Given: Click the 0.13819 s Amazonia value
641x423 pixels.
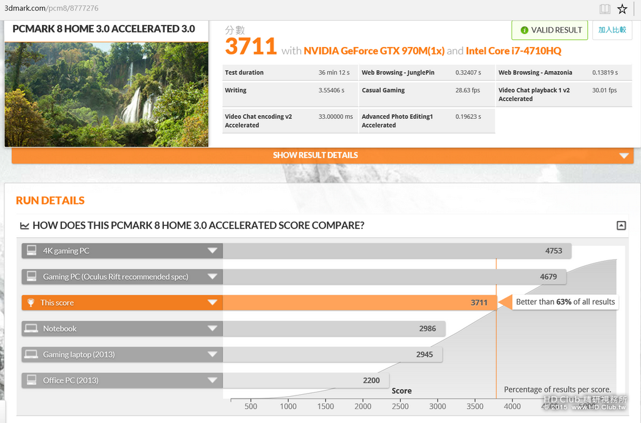Looking at the screenshot, I should 605,73.
